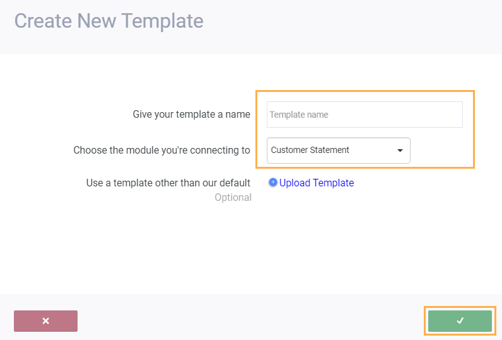Click the Customer Statement text
Viewport: 502px width, 340px height.
[310, 150]
